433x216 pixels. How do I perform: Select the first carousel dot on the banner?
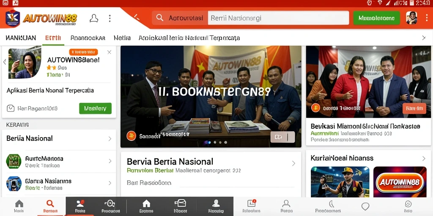tap(209, 143)
